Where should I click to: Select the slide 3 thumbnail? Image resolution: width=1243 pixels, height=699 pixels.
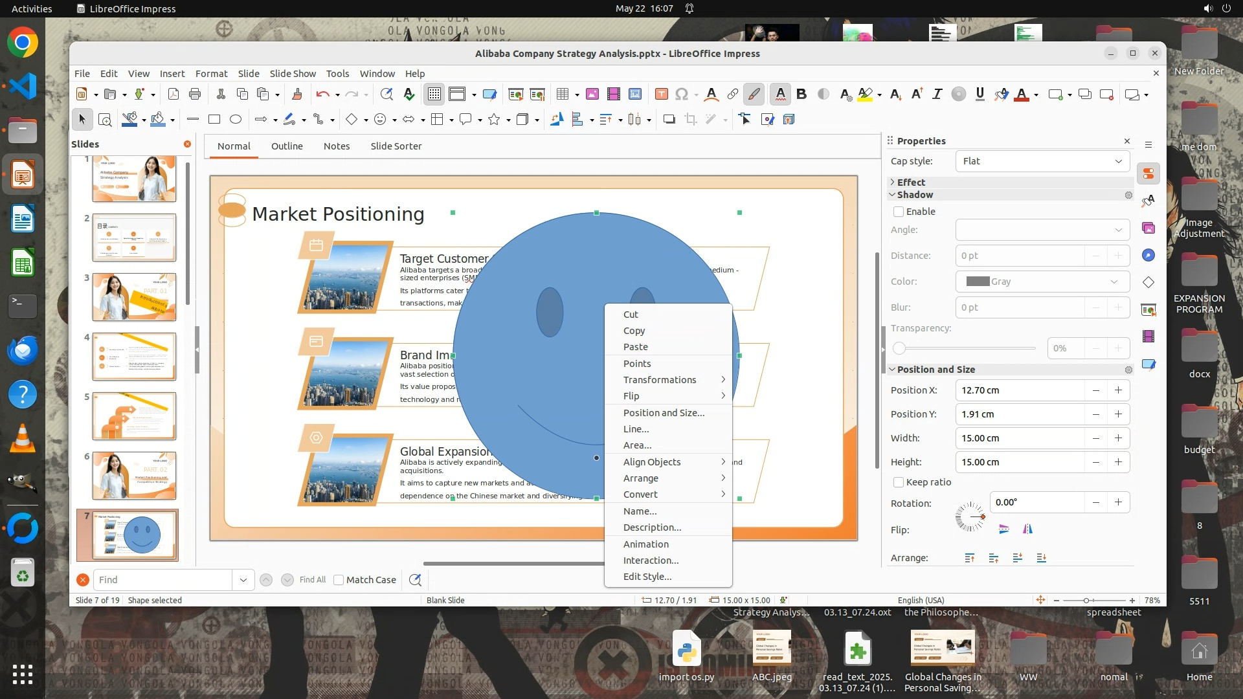[x=134, y=297]
